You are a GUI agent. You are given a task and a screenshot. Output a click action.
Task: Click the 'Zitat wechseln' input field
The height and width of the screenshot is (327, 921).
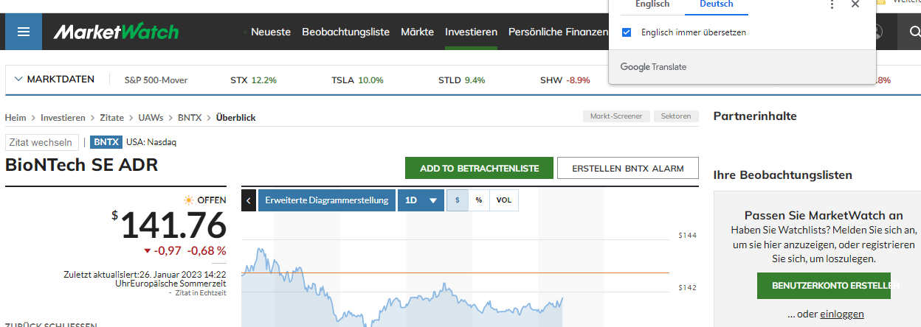tap(42, 142)
